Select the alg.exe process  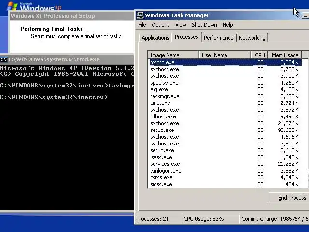[x=225, y=89]
